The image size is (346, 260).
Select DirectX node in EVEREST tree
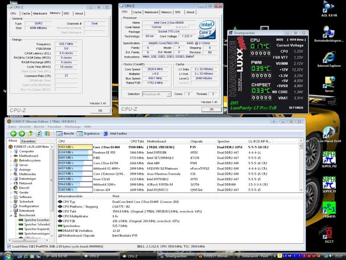[24, 188]
